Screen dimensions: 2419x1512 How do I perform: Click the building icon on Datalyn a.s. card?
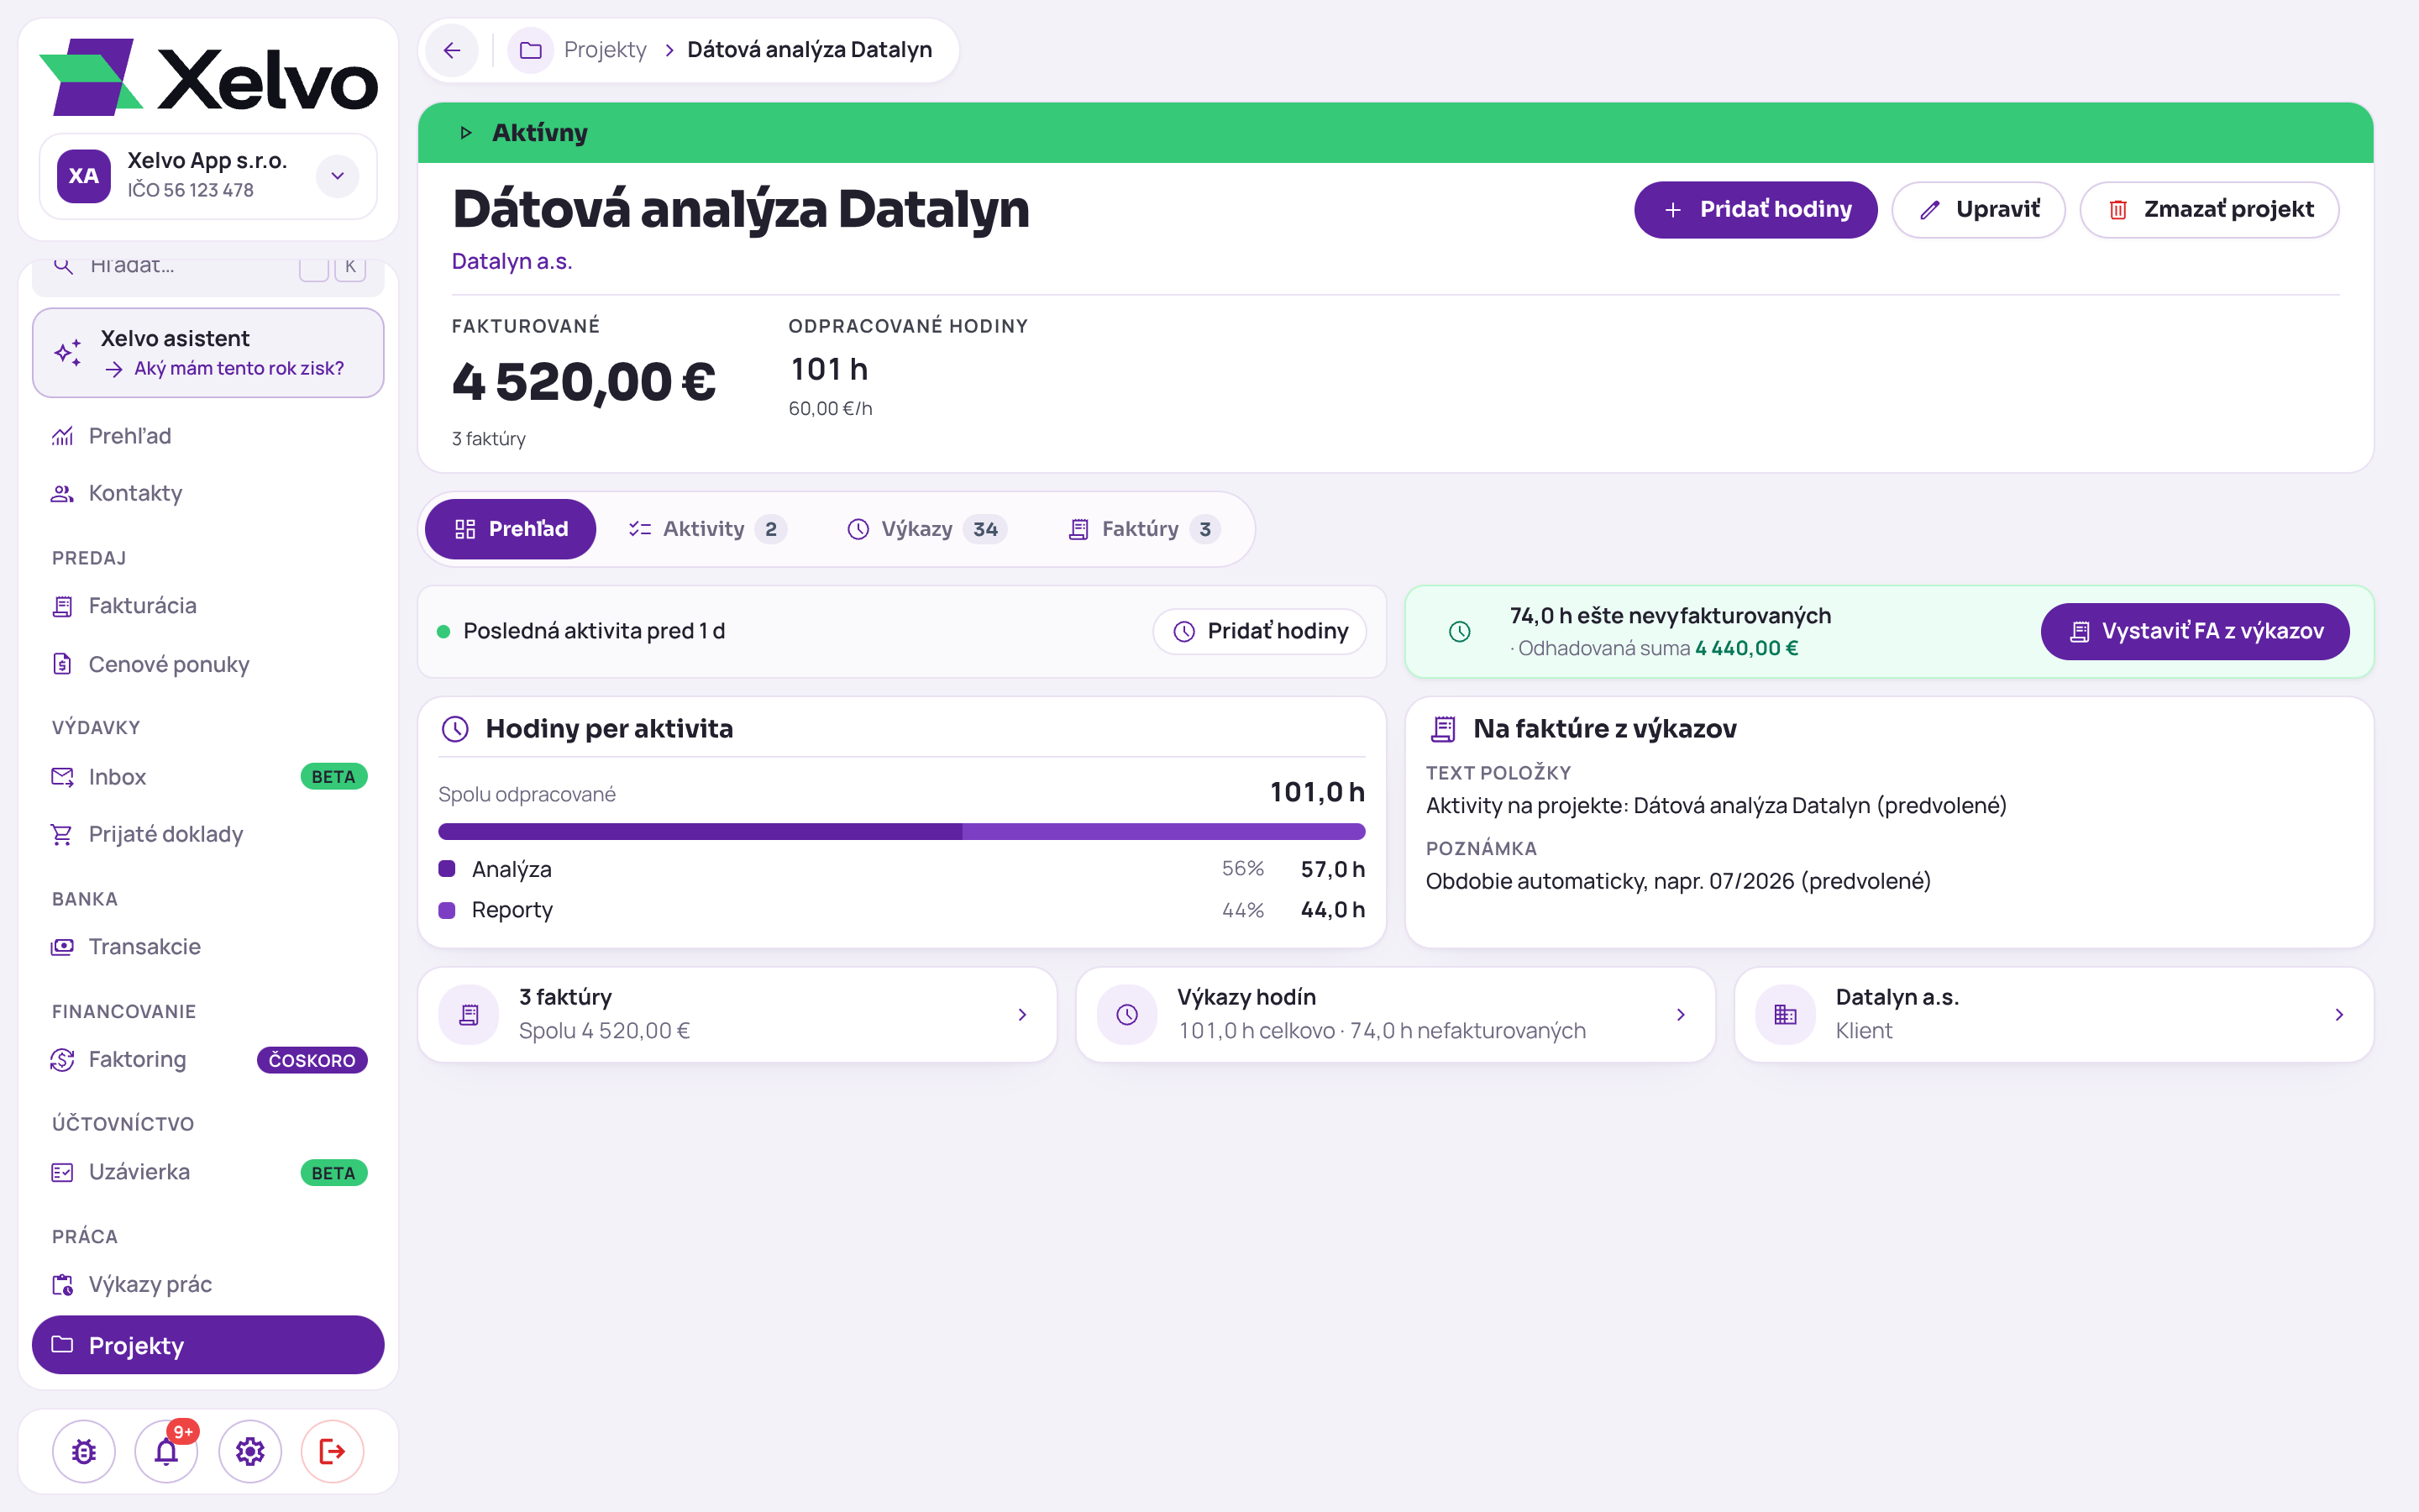click(x=1785, y=1014)
